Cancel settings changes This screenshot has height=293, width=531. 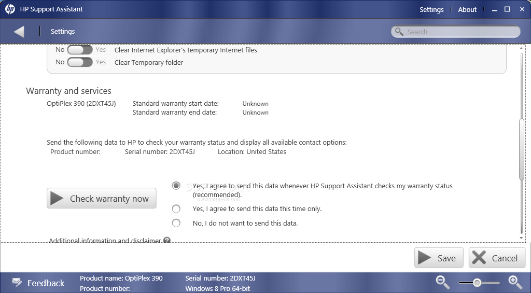(497, 258)
